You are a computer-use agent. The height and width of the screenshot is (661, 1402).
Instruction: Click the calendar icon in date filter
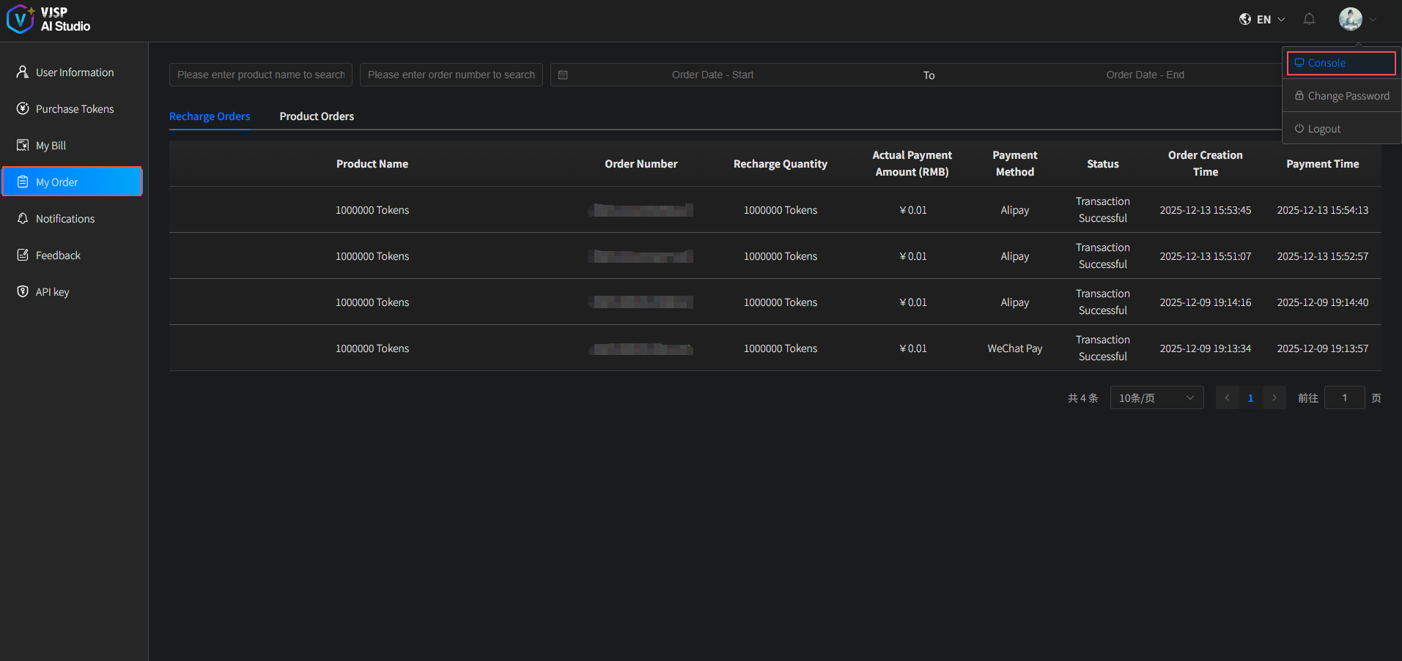563,75
